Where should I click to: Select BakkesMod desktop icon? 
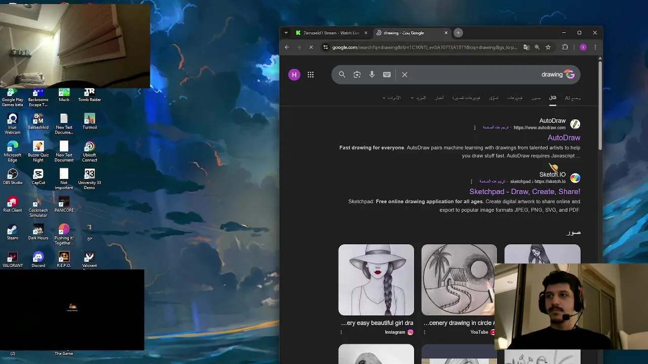coord(38,122)
